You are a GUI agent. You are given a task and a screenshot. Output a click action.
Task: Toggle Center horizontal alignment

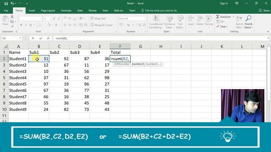[x=70, y=25]
